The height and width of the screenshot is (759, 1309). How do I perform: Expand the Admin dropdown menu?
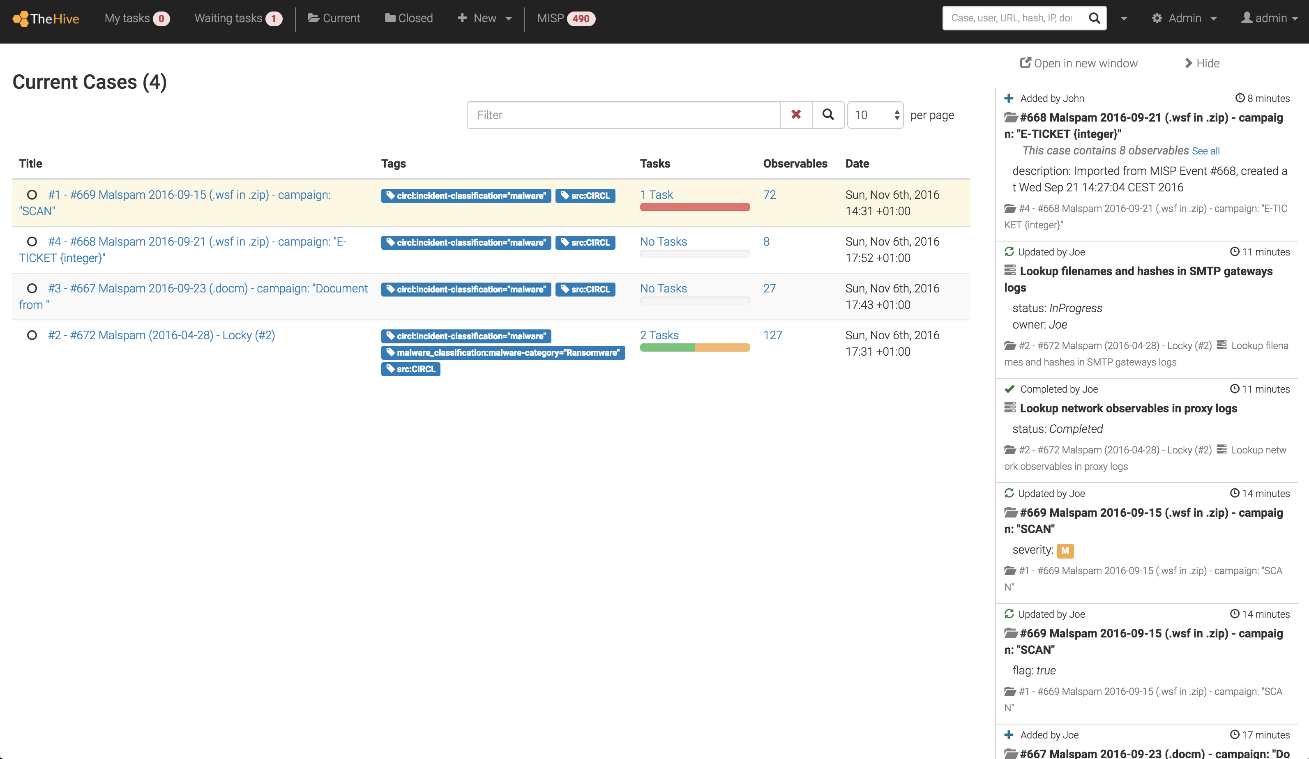coord(1185,19)
